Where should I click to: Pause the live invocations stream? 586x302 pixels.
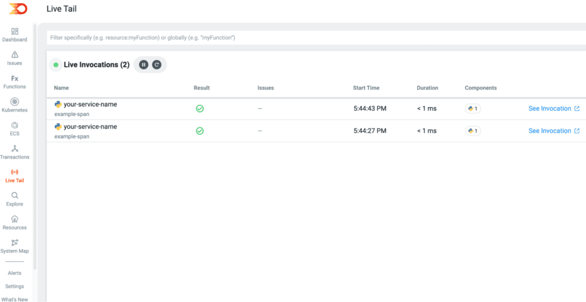(x=144, y=65)
